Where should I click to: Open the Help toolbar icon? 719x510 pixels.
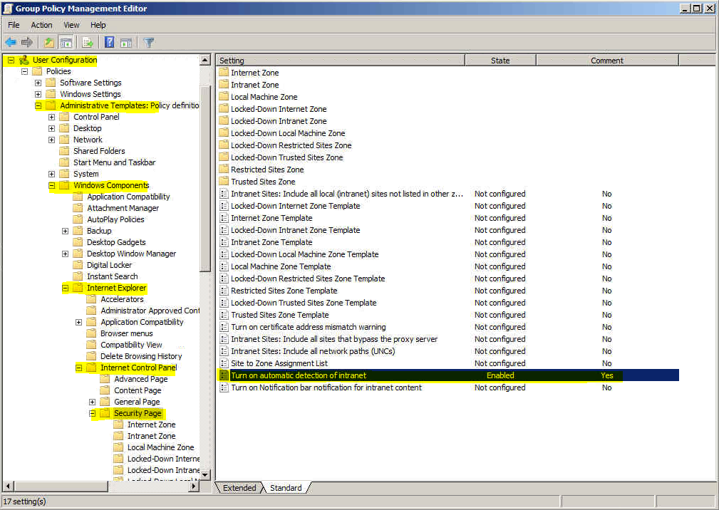(x=109, y=43)
